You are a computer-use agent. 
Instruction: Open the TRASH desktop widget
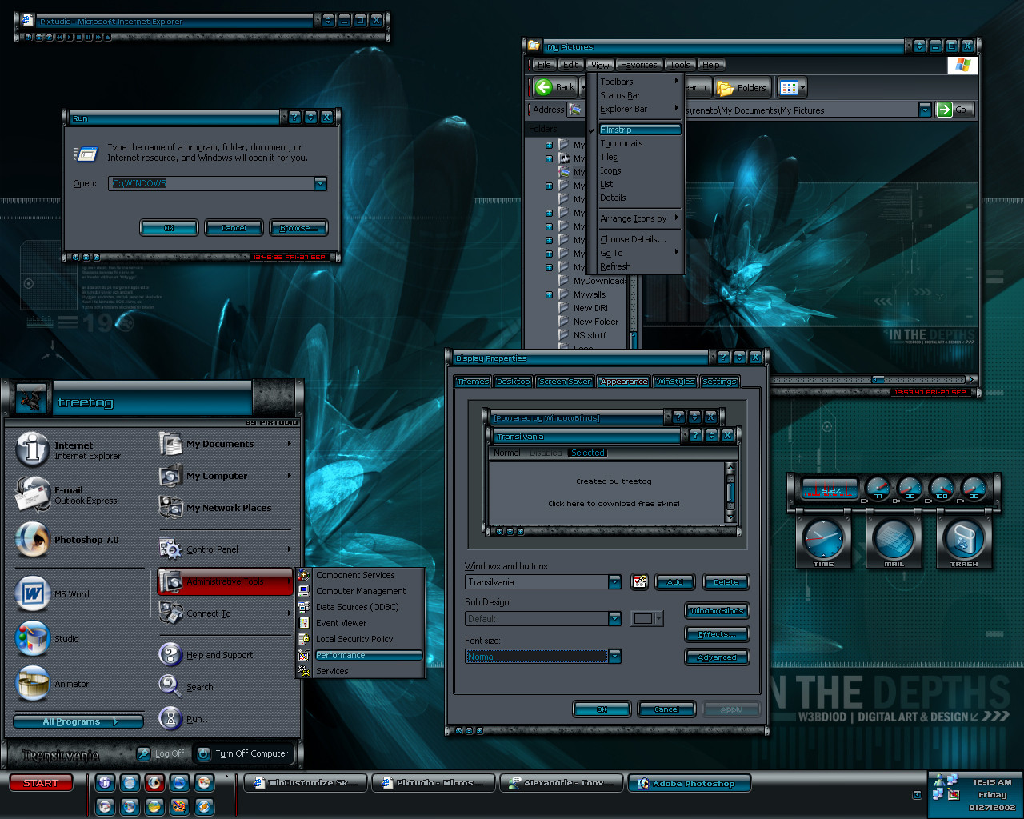pos(964,541)
